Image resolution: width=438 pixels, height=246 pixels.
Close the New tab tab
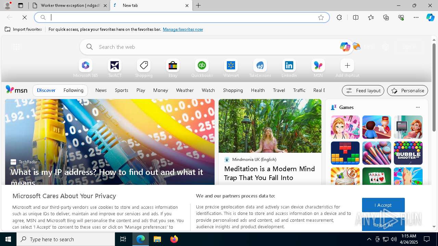187,5
